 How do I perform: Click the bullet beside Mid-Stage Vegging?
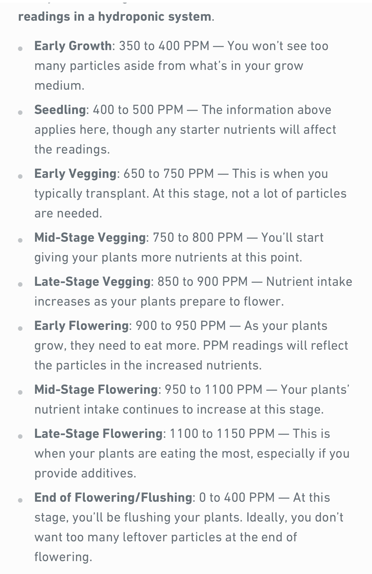coord(20,240)
